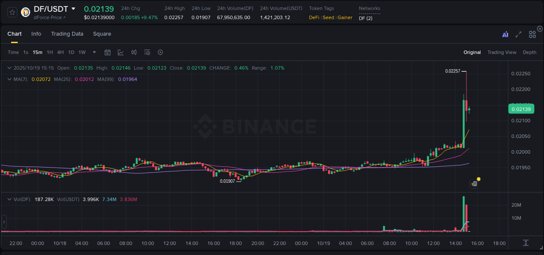This screenshot has width=544, height=255.
Task: Click the Binance AI assistant icon
Action: pyautogui.click(x=504, y=34)
